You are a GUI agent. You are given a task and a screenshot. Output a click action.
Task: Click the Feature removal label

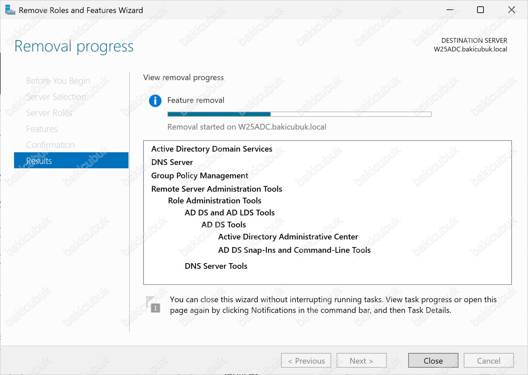click(196, 100)
